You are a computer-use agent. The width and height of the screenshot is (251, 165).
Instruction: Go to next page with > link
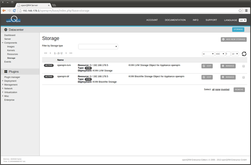[x=66, y=53]
